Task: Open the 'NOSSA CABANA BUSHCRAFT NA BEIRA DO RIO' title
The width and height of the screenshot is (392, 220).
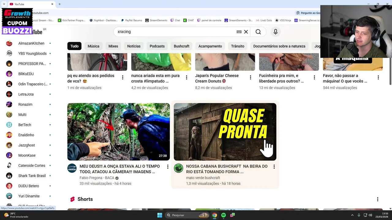Action: tap(227, 169)
